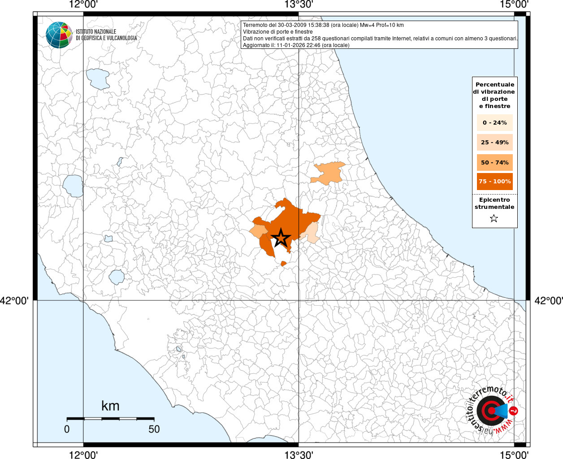Click the bottom 13°30' longitude label
Viewport: 563px width, 459px height.
point(299,455)
